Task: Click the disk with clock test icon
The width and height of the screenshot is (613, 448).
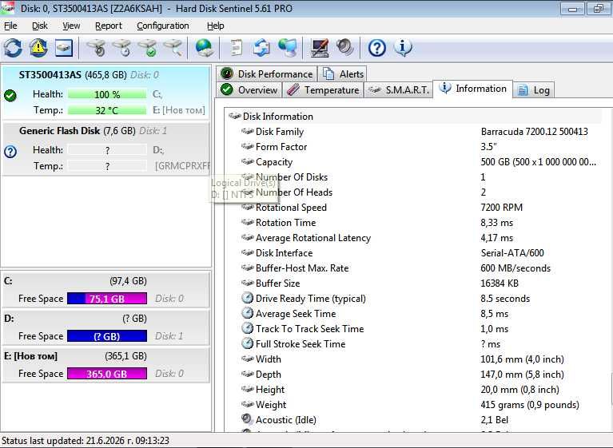Action: click(x=122, y=48)
